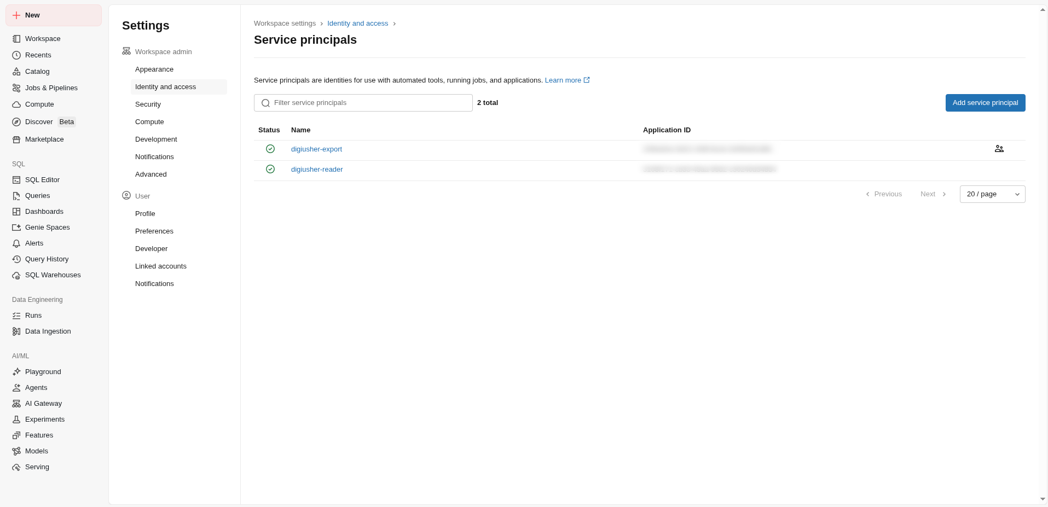Open Dashboards grid icon
The width and height of the screenshot is (1048, 507).
(x=16, y=212)
